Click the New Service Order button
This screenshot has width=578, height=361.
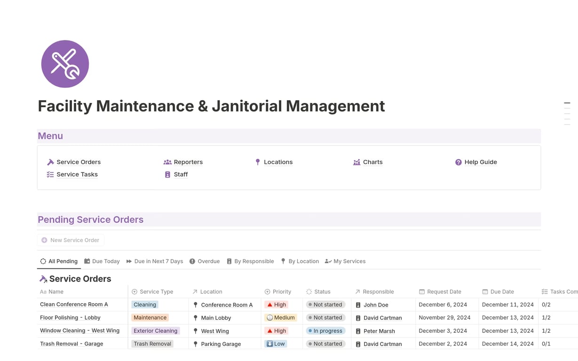tap(71, 240)
